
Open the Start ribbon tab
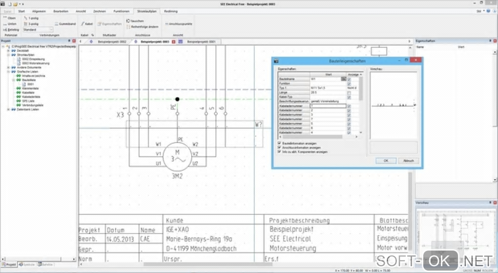[21, 11]
